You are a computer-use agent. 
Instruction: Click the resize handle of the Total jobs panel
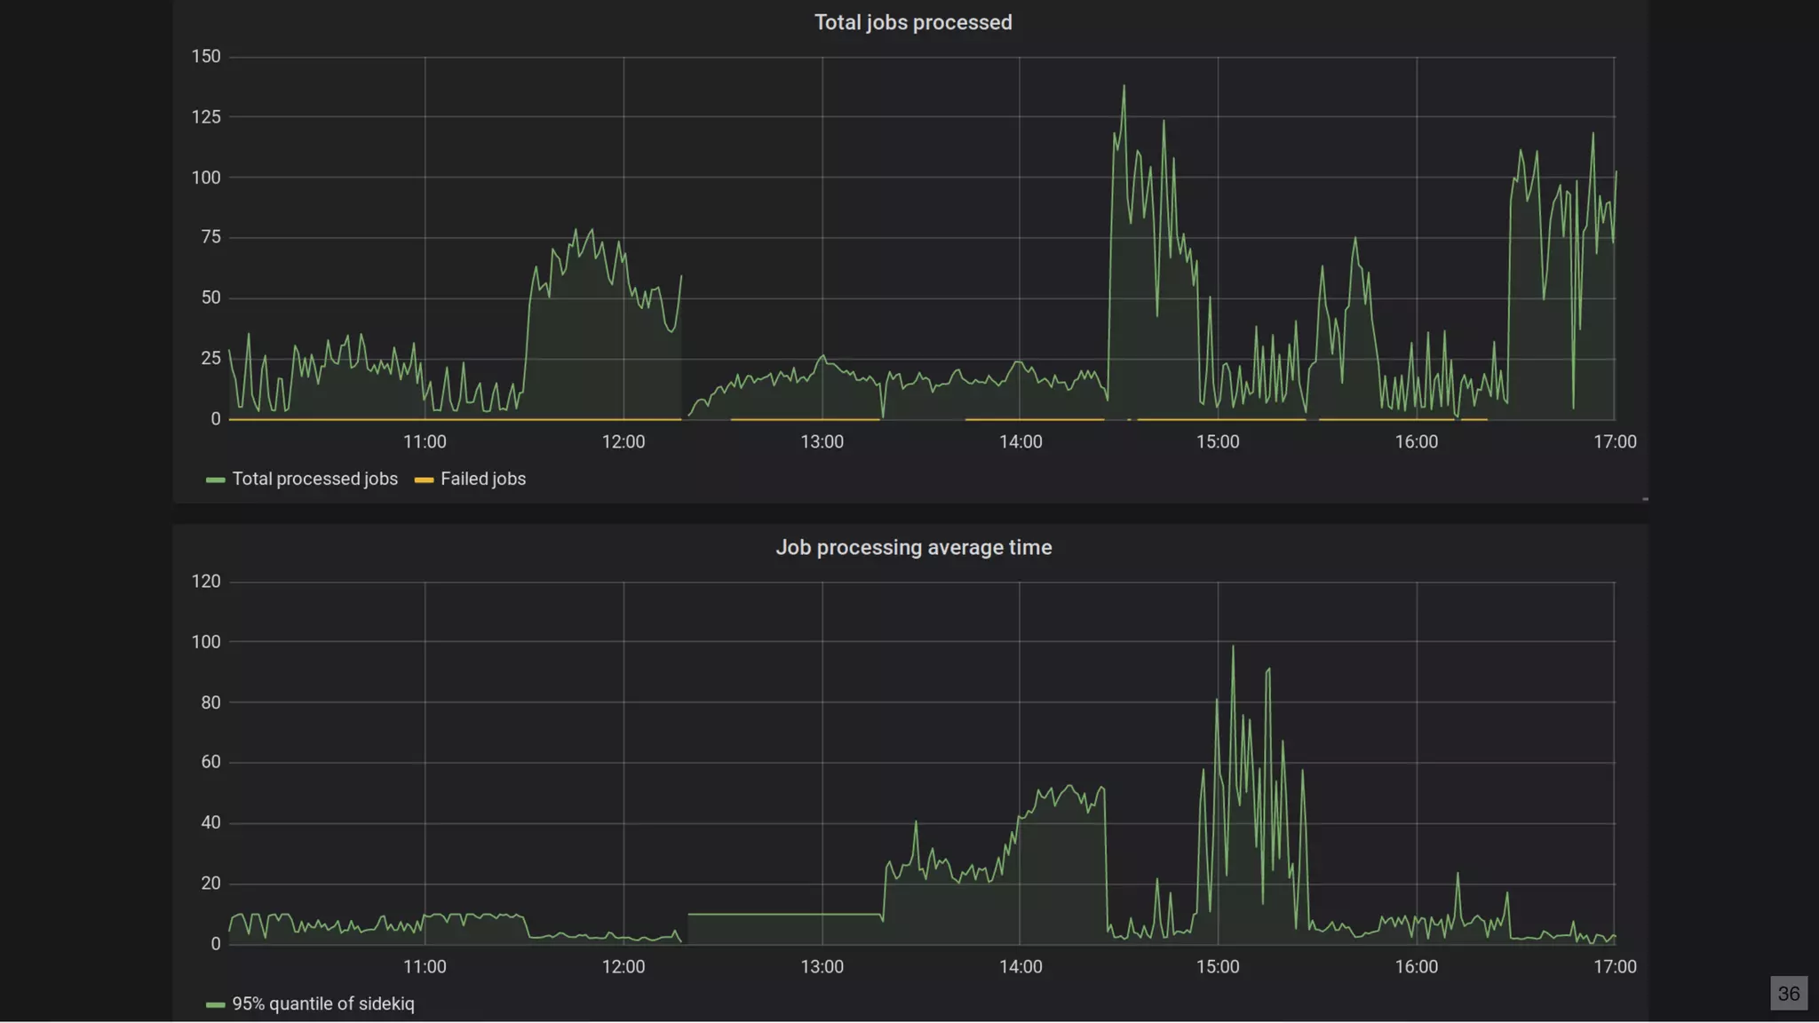[1645, 499]
